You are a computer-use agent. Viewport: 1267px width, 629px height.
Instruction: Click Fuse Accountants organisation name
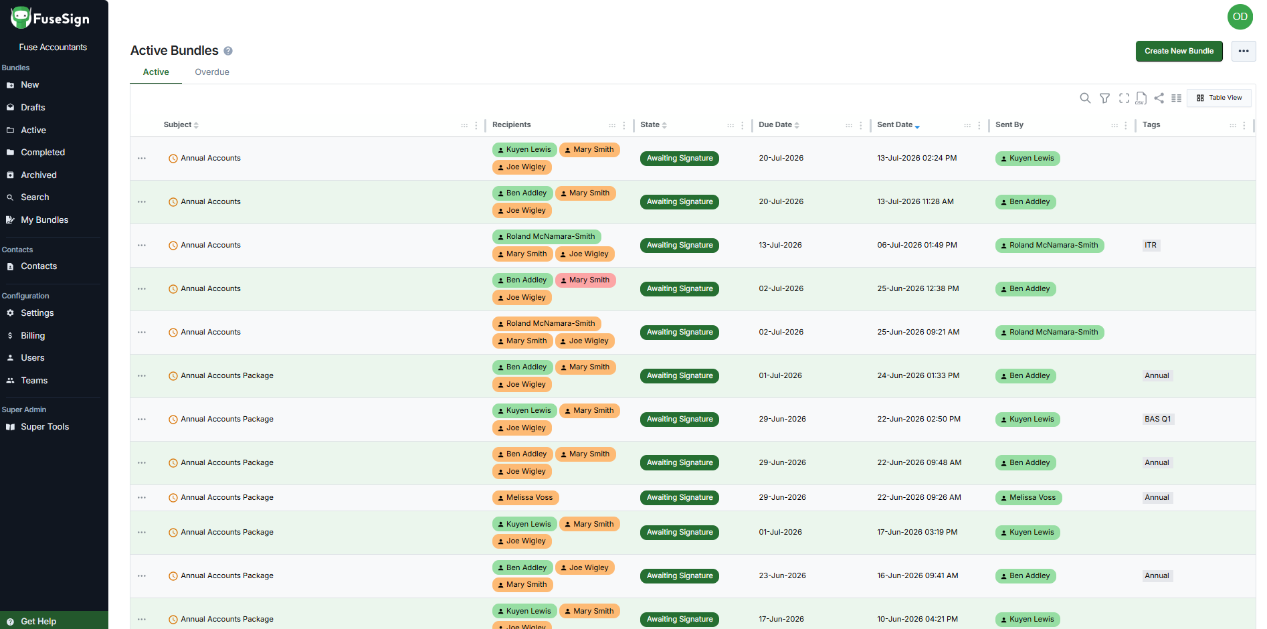(x=53, y=48)
